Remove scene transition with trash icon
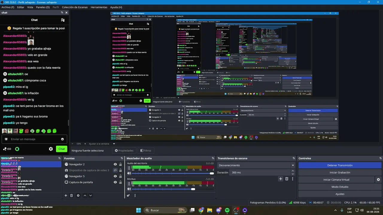383x215 pixels. pos(287,179)
